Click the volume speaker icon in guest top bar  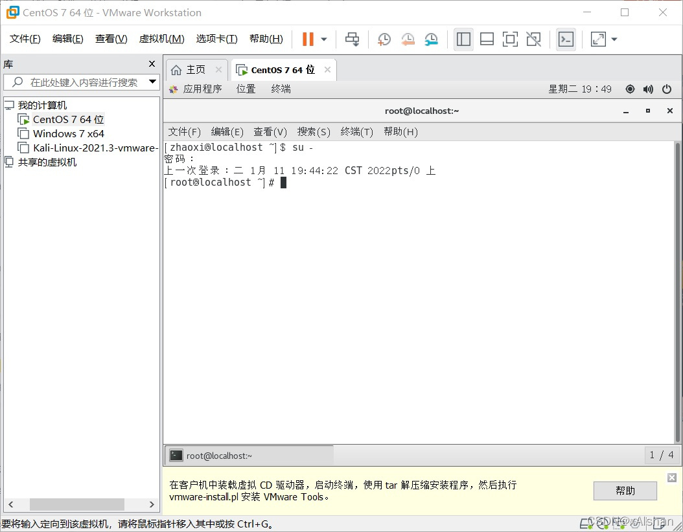[x=648, y=89]
